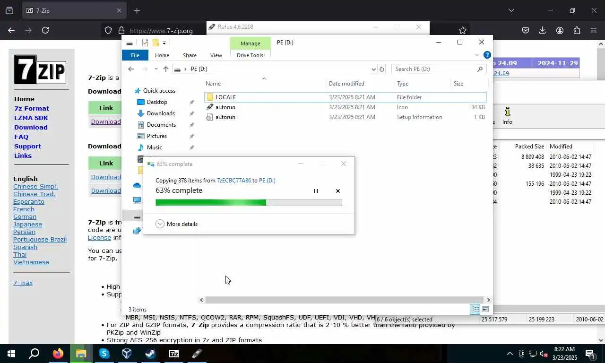Viewport: 605px width, 363px height.
Task: Open LZMA SDK link on website
Action: coord(31,118)
